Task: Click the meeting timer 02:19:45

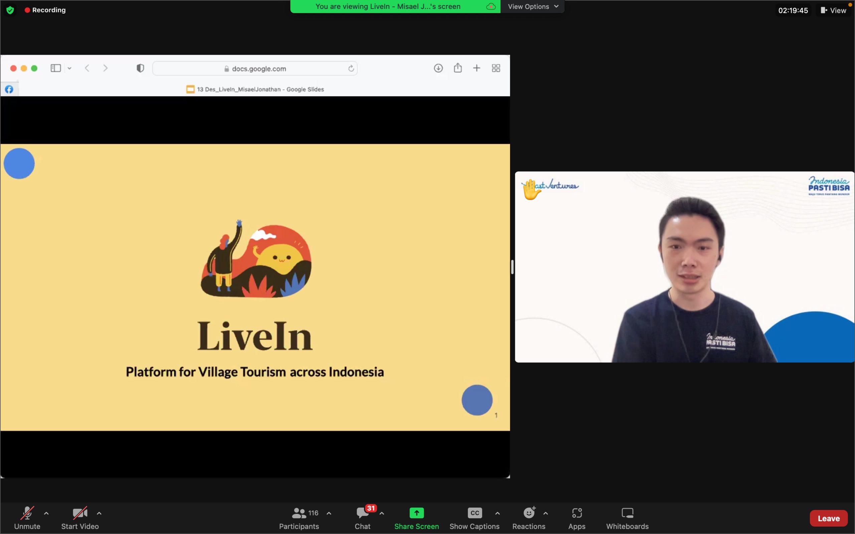Action: click(x=793, y=10)
